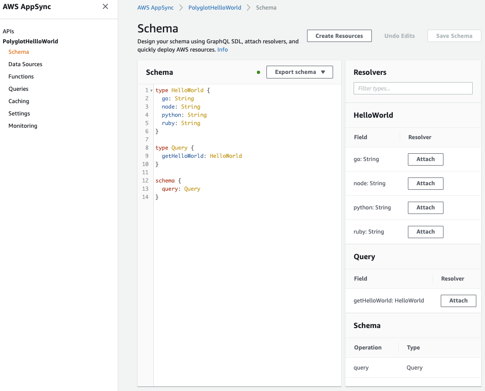485x391 pixels.
Task: Navigate to Monitoring in the sidebar
Action: pos(23,126)
